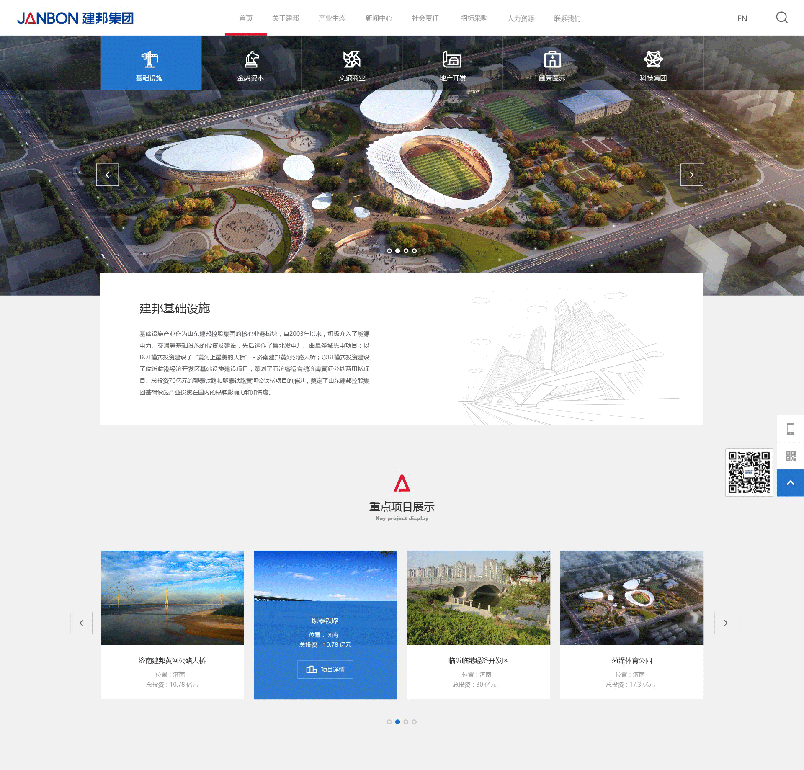Open the 新闻中心 menu item
Image resolution: width=804 pixels, height=770 pixels.
click(x=379, y=18)
